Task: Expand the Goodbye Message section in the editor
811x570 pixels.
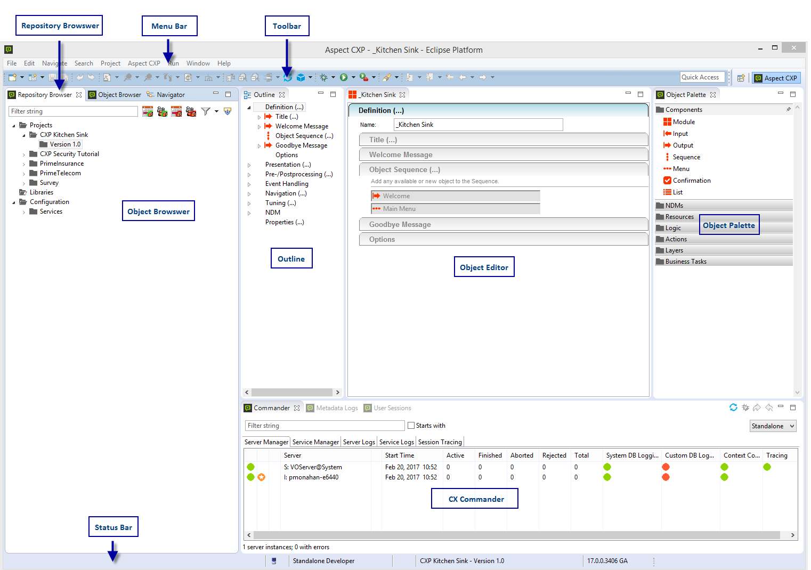Action: (x=399, y=224)
